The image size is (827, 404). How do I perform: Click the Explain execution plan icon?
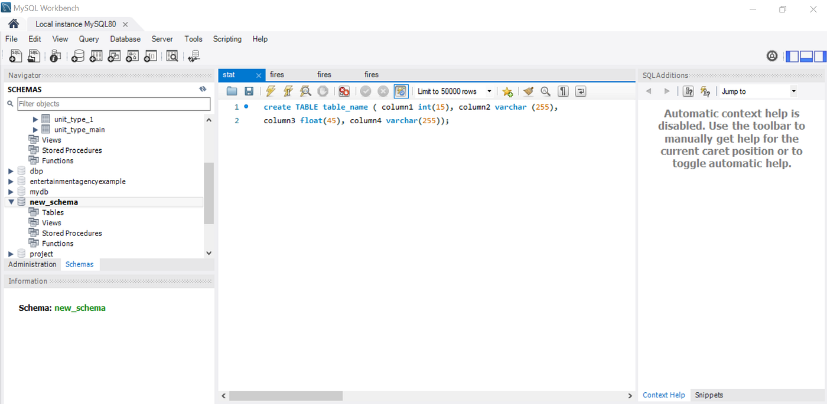[305, 91]
